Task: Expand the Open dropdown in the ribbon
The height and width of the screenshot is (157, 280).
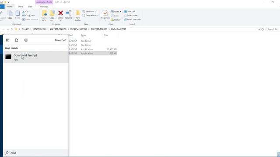Action: pos(115,12)
